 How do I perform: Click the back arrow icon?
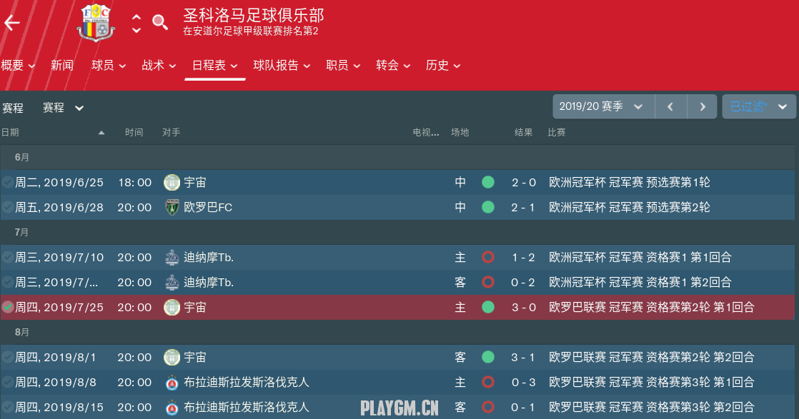tap(12, 23)
